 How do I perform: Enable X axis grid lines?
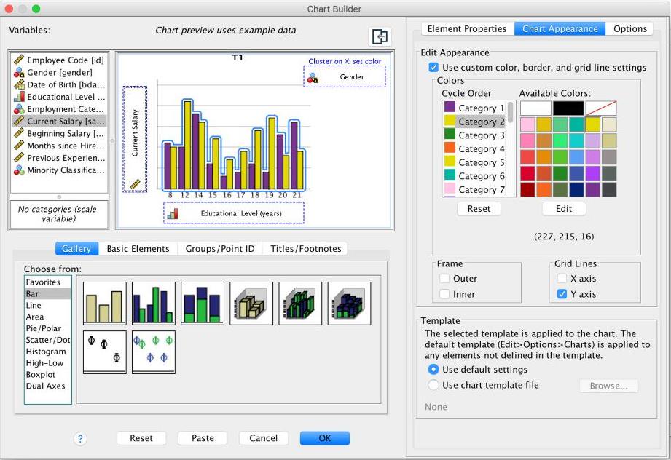point(562,277)
